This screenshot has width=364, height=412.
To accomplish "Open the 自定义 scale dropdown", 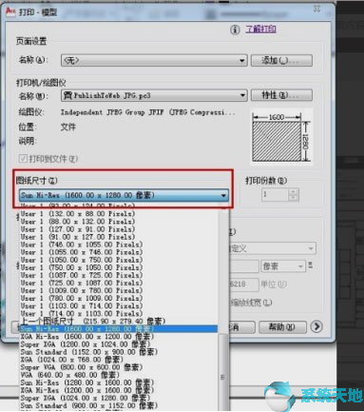I will point(273,248).
